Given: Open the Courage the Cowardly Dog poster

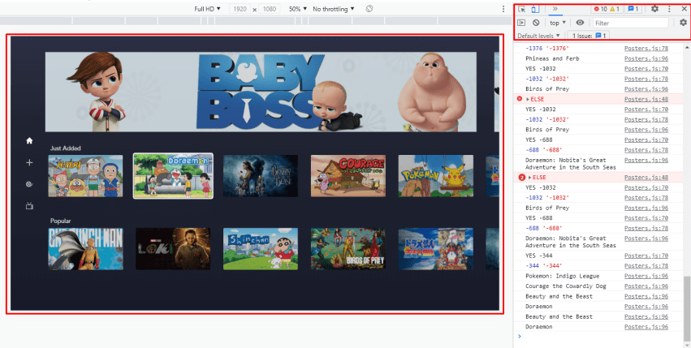Looking at the screenshot, I should (x=348, y=176).
